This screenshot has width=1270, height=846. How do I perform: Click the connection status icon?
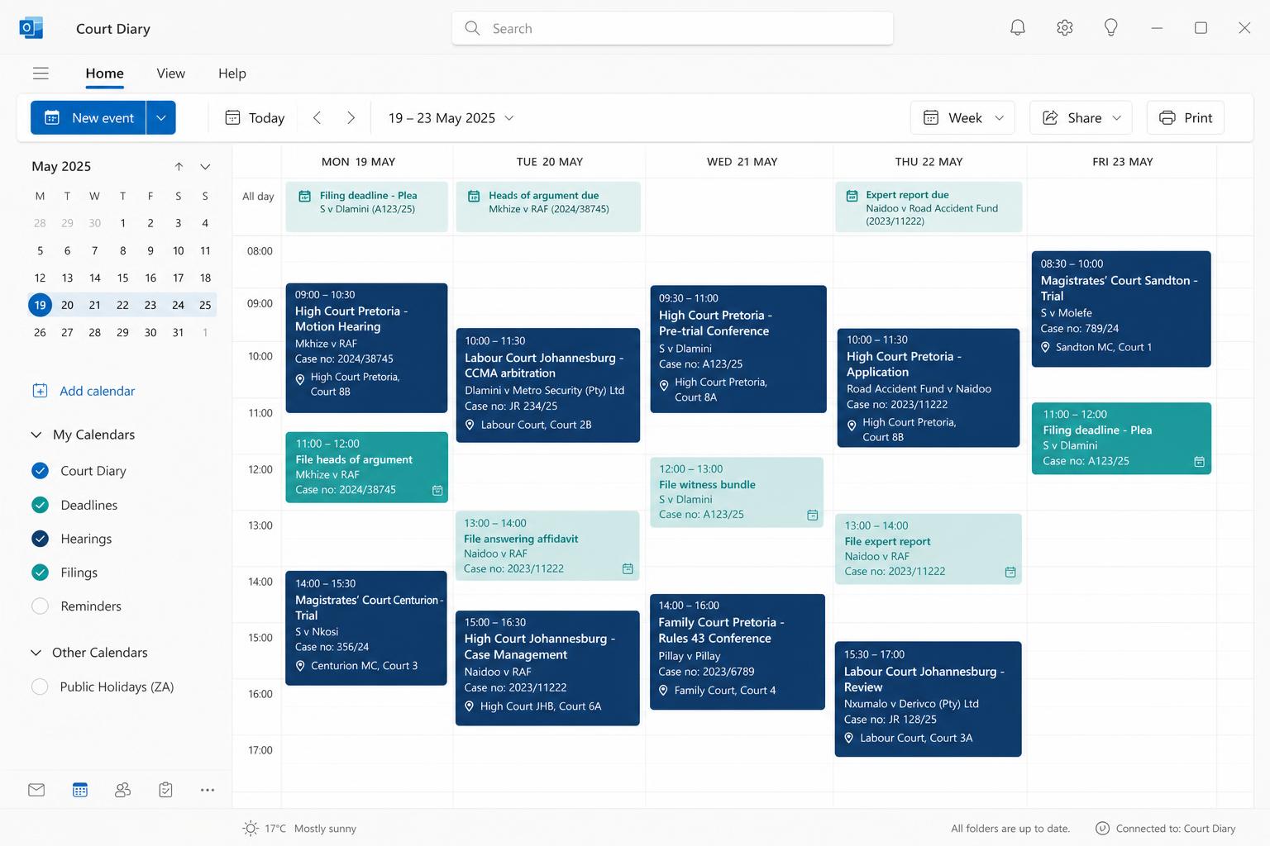click(x=1102, y=828)
